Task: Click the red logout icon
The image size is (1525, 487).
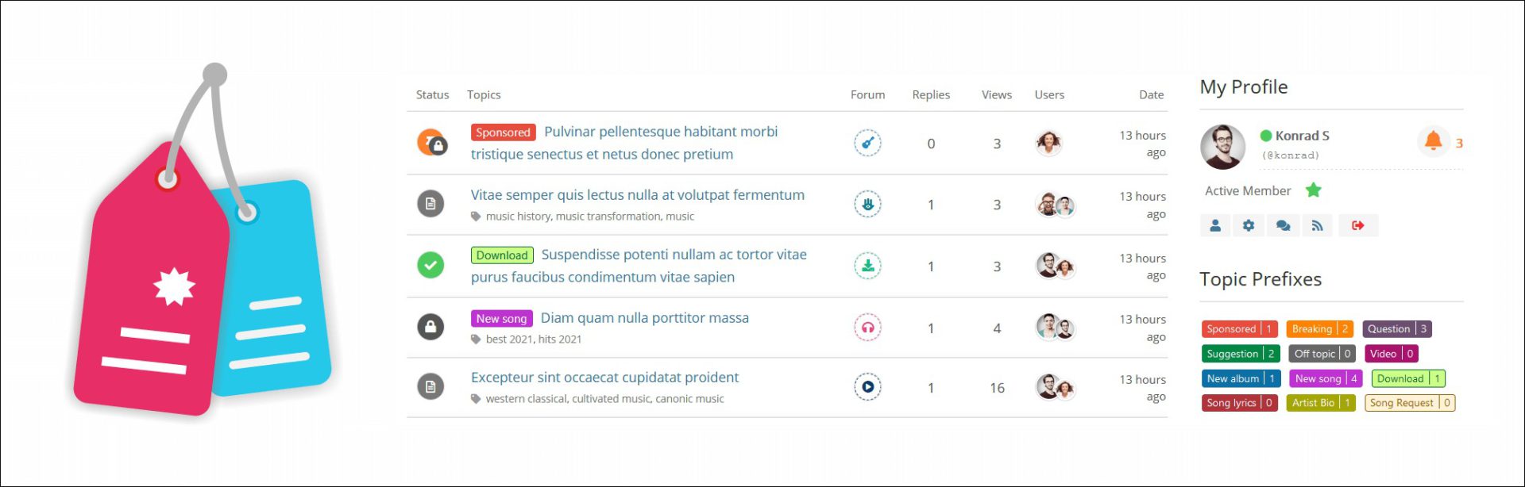Action: pyautogui.click(x=1357, y=226)
